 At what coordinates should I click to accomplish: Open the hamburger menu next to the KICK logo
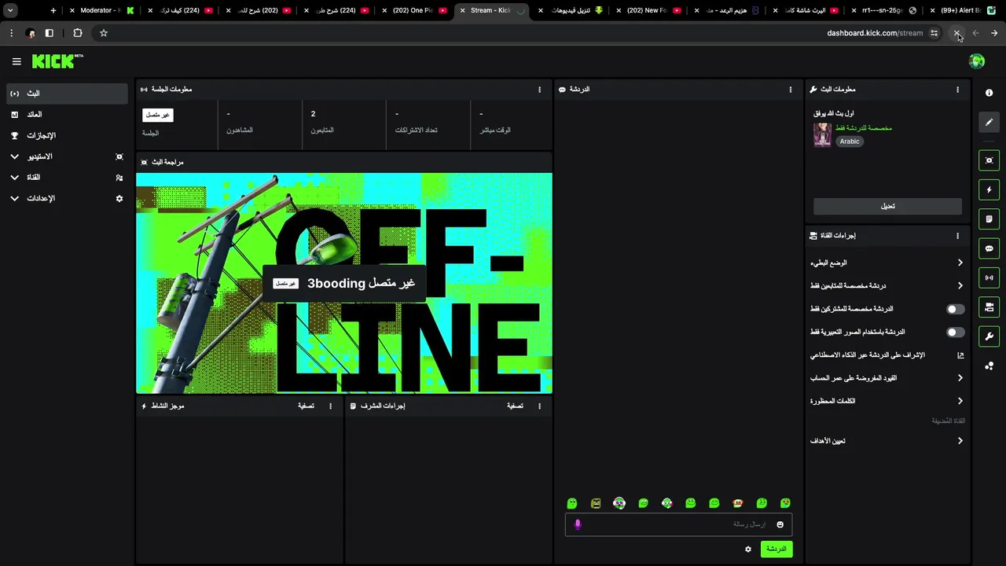tap(17, 61)
